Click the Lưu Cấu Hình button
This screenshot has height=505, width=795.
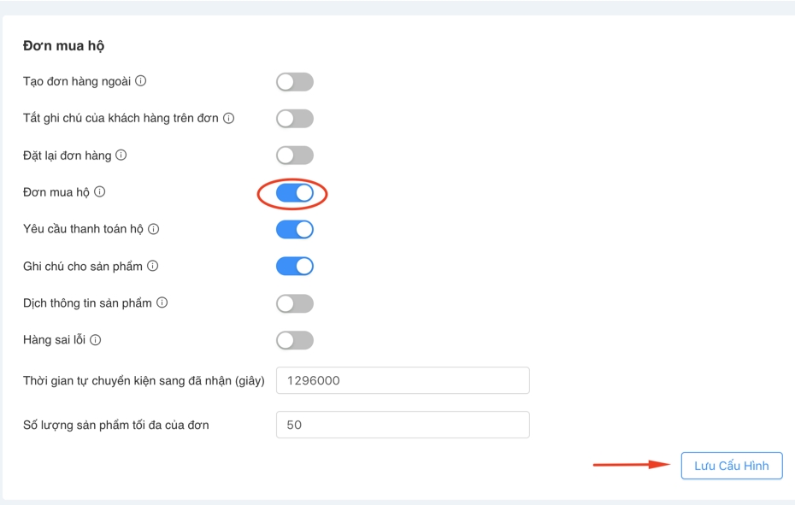pos(731,466)
